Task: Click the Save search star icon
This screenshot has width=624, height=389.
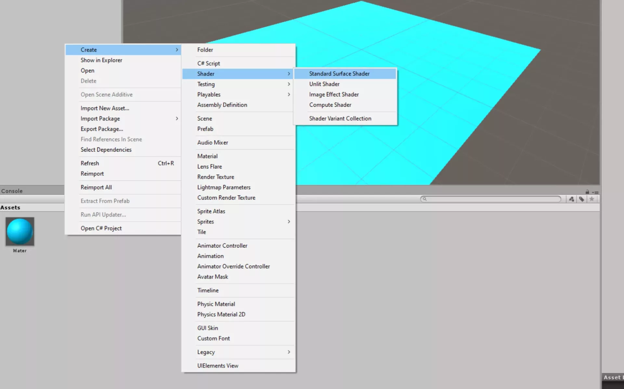Action: [592, 199]
